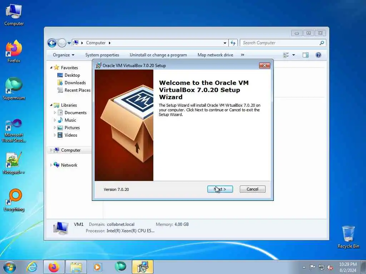The width and height of the screenshot is (366, 274).
Task: Click the collabnet.local domain text
Action: [121, 224]
